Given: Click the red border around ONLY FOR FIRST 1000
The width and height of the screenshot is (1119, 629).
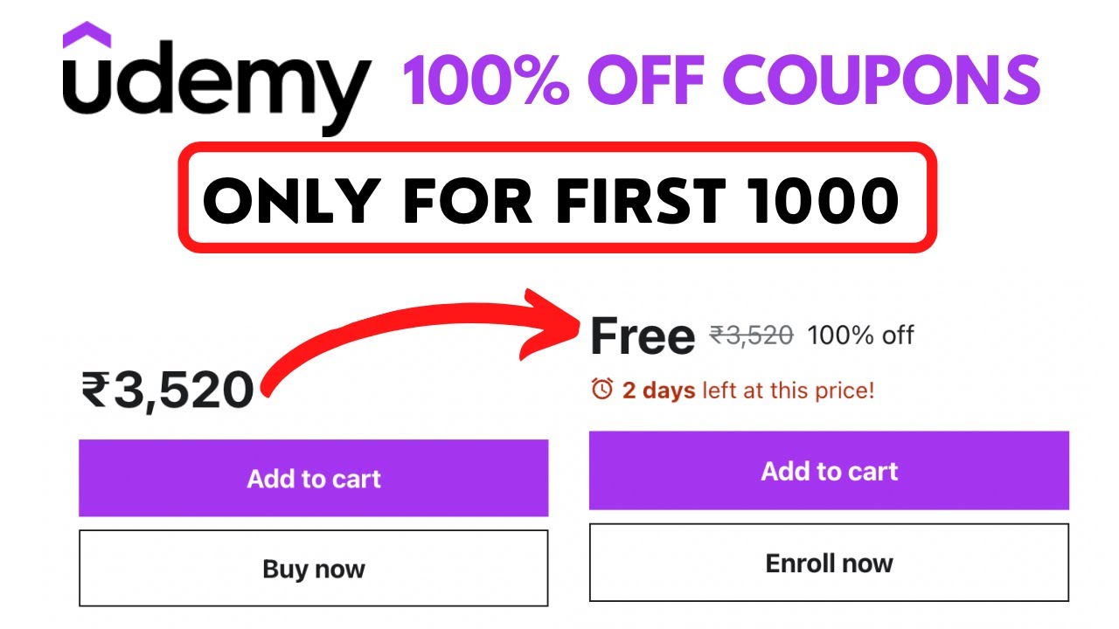Looking at the screenshot, I should (553, 149).
